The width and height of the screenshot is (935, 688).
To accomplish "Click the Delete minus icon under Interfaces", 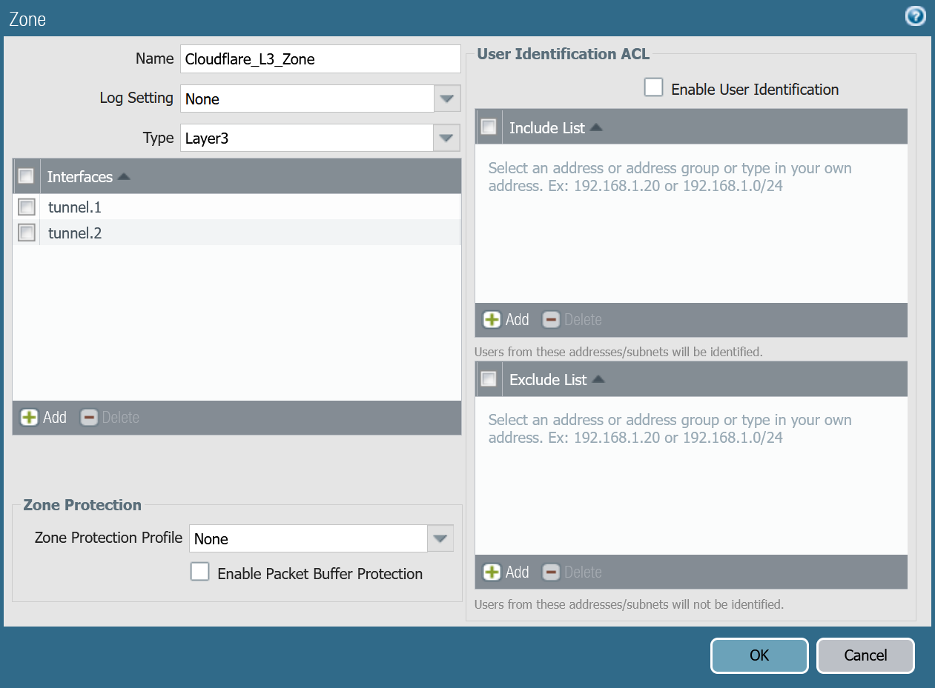I will coord(89,417).
